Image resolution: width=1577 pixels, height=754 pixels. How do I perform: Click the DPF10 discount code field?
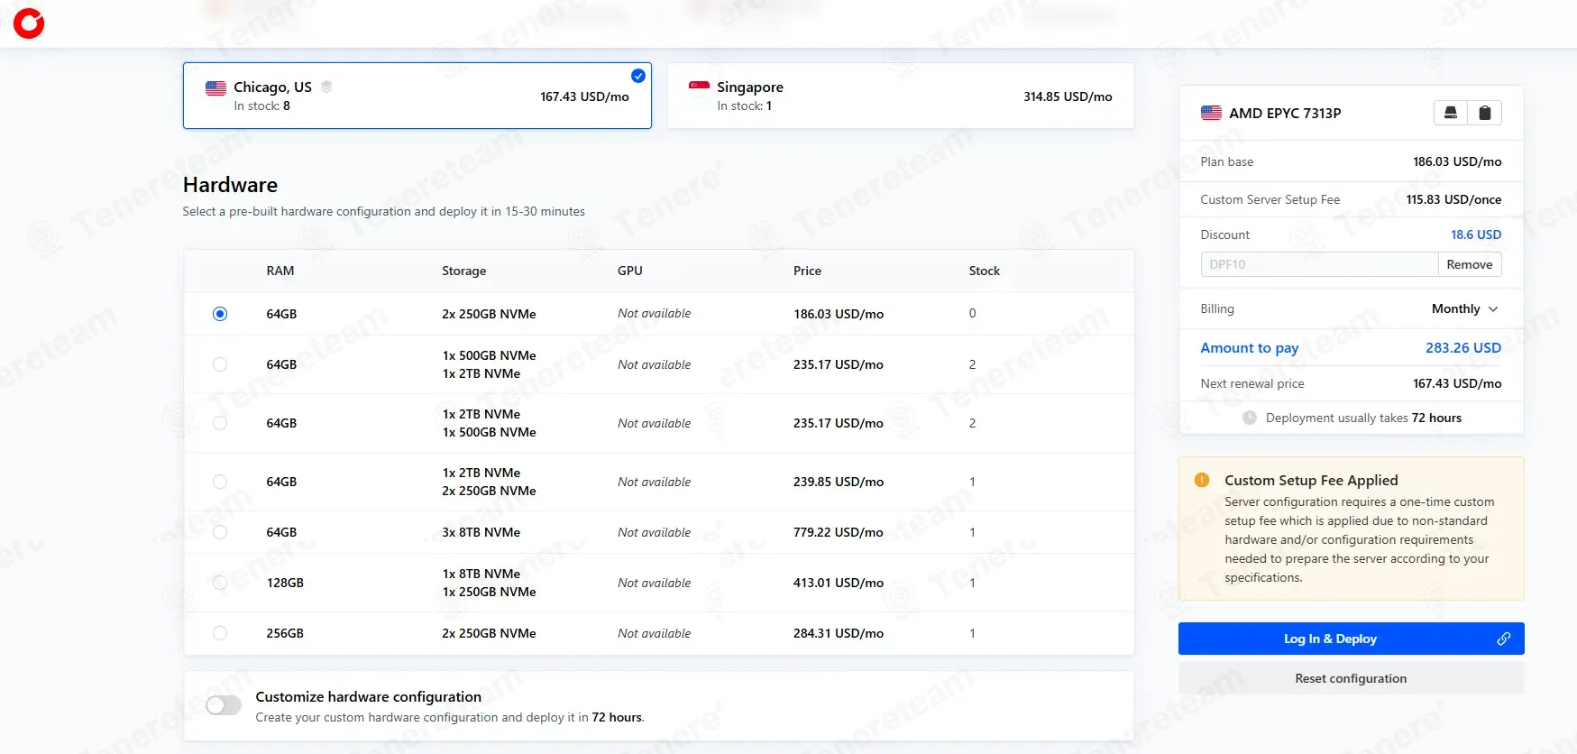(1319, 264)
